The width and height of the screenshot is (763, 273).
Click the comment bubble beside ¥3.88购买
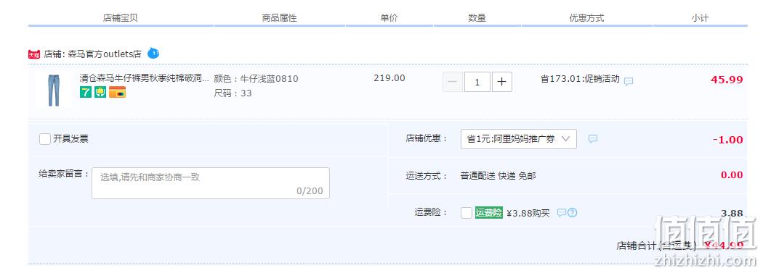coord(562,212)
